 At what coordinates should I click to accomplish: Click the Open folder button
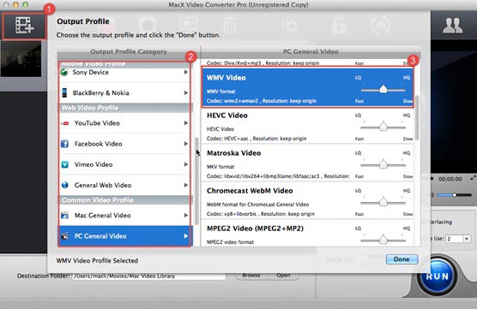coord(283,276)
